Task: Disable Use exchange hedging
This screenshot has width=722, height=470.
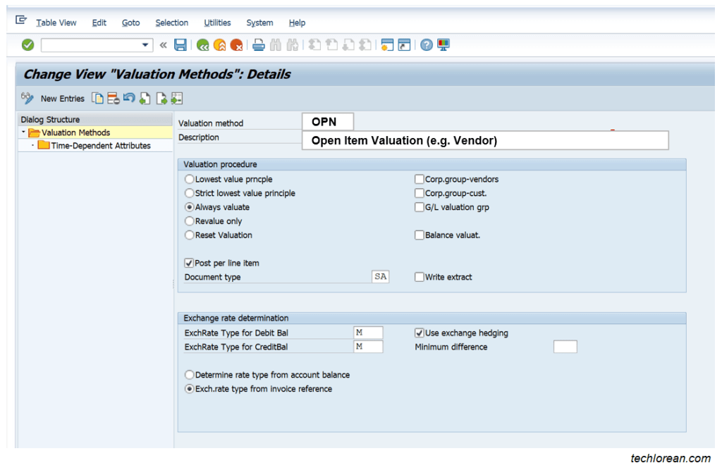Action: [x=420, y=332]
